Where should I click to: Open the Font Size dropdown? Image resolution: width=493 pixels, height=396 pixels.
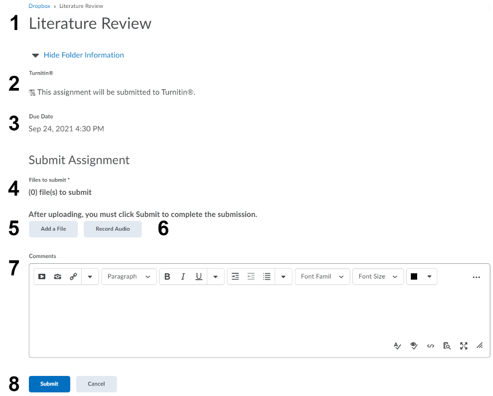coord(378,276)
